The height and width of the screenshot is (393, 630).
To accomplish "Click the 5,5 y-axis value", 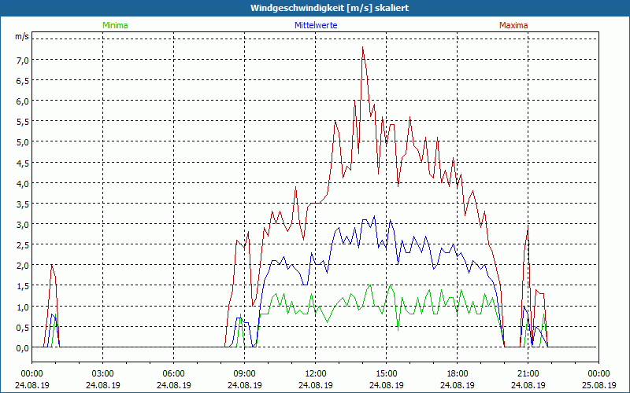I will pyautogui.click(x=23, y=122).
